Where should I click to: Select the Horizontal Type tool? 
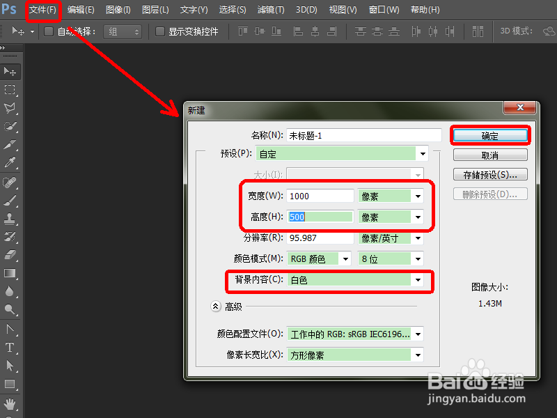[10, 348]
